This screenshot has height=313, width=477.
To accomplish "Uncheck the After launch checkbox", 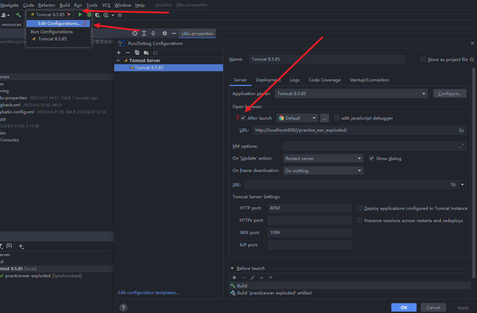I will 243,118.
